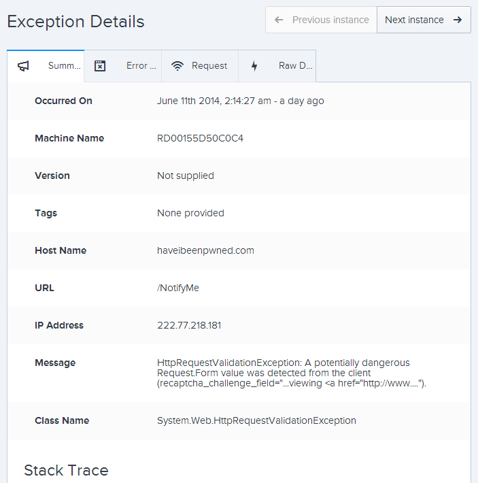Click the 'Not supplied' version value
478x483 pixels.
(x=186, y=176)
